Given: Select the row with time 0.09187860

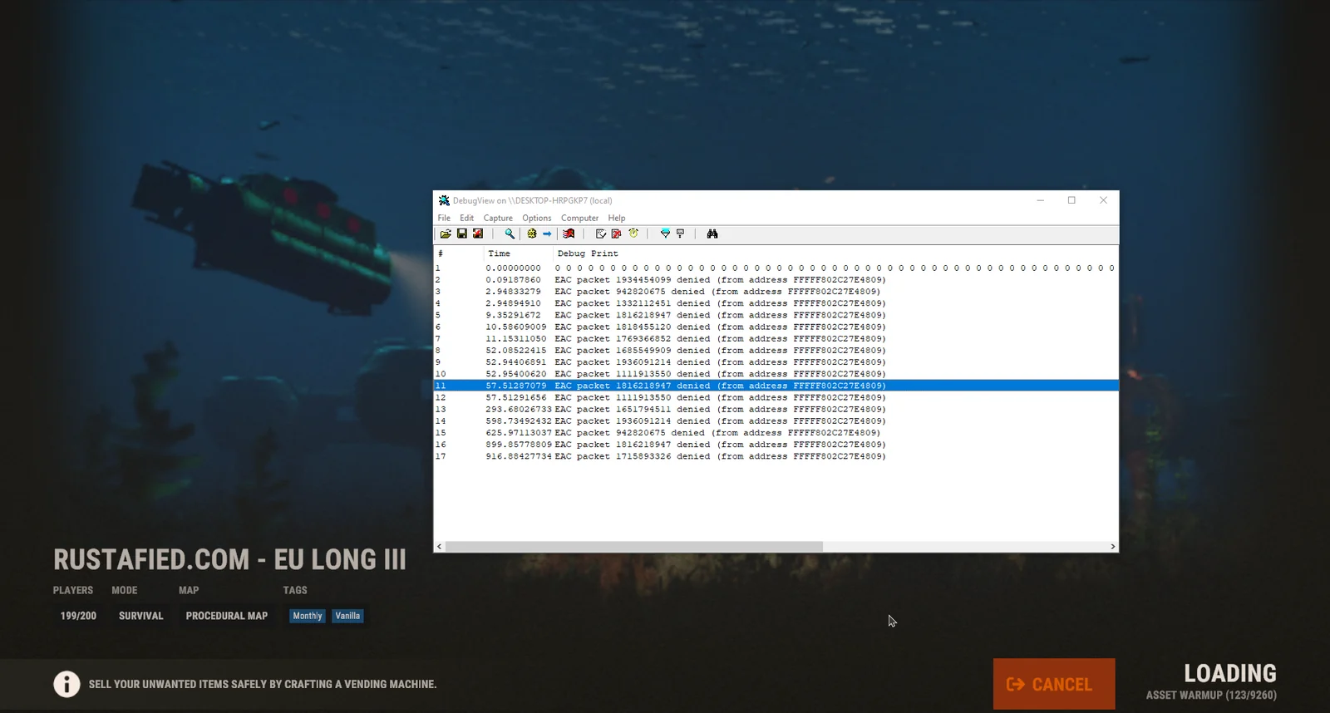Looking at the screenshot, I should 776,280.
